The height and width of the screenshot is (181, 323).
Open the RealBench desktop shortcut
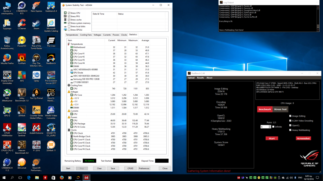(51, 59)
